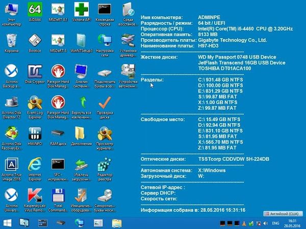Viewport: 306px width, 229px height.
Task: Select the 'Устройства автономной' icon
Action: click(x=128, y=76)
